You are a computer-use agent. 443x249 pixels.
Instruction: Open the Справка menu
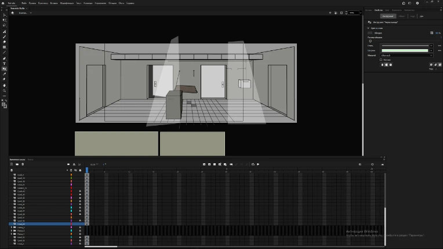coord(130,3)
